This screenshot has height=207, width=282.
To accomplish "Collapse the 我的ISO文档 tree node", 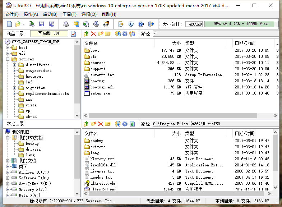I will [x=8, y=138].
